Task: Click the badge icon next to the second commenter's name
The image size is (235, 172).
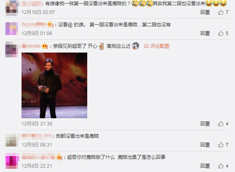Action: [50, 25]
